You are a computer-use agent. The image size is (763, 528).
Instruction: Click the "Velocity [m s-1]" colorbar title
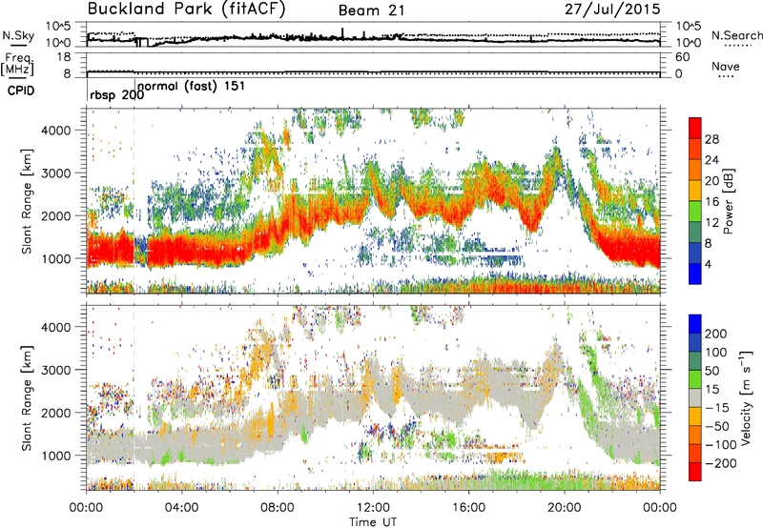coord(746,398)
